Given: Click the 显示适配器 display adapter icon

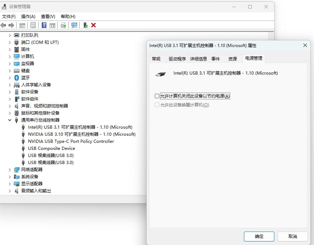Looking at the screenshot, I should (x=17, y=184).
